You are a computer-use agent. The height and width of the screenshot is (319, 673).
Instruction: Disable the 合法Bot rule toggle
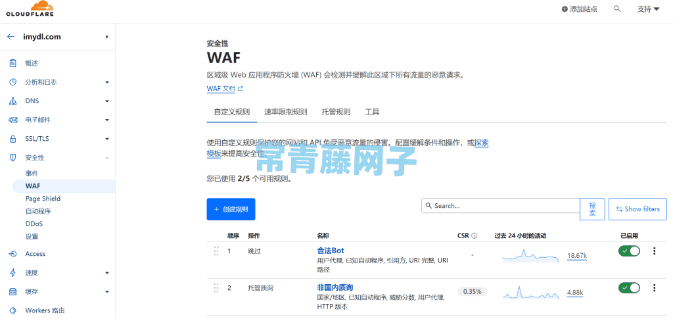click(629, 251)
